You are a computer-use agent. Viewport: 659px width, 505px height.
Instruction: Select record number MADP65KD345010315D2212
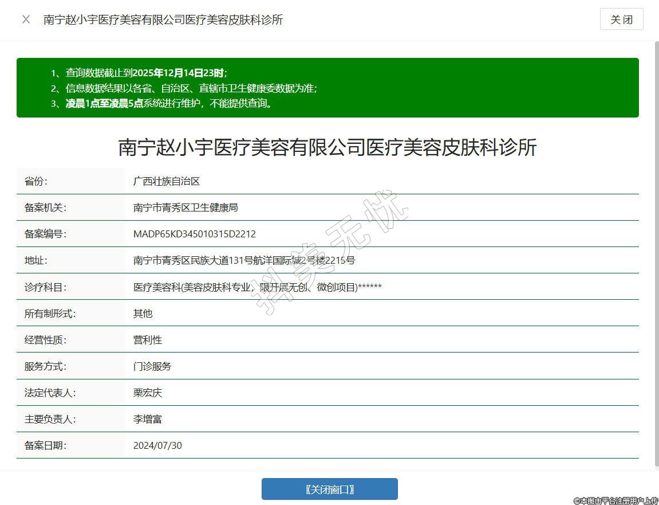194,234
